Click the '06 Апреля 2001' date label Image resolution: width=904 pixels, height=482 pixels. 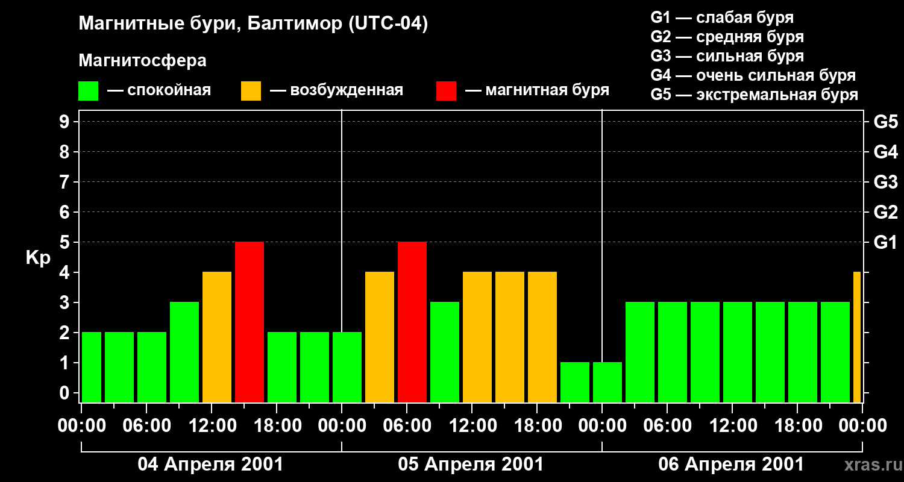(x=731, y=465)
